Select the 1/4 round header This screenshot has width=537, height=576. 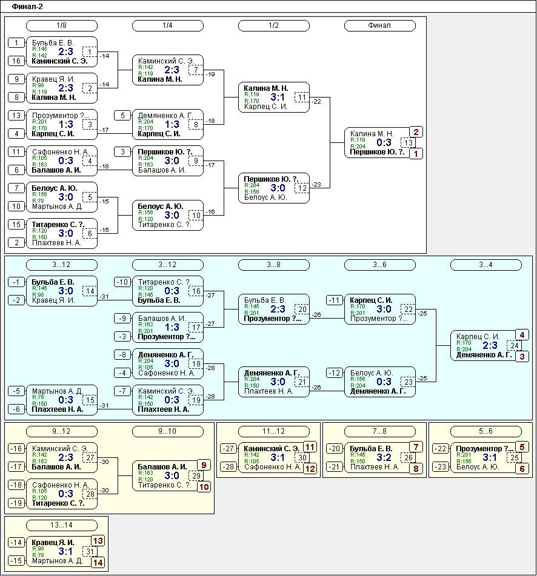point(168,25)
